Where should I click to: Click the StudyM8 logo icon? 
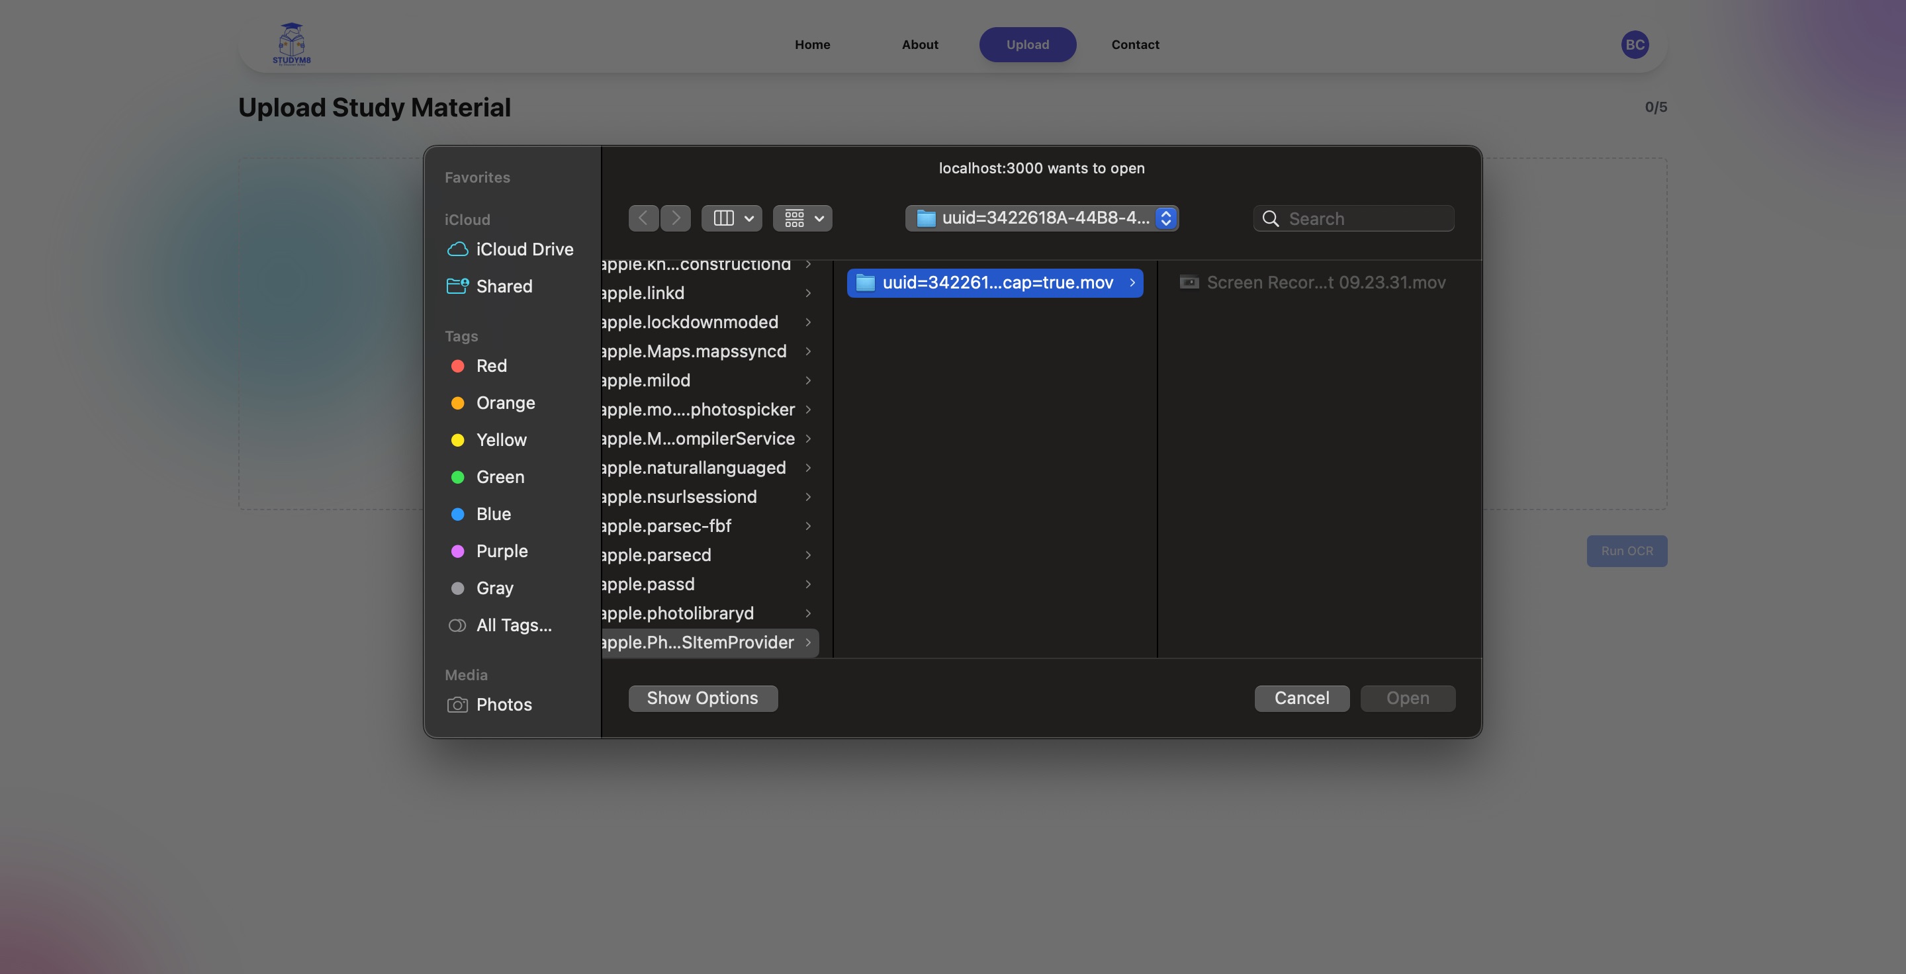click(291, 44)
